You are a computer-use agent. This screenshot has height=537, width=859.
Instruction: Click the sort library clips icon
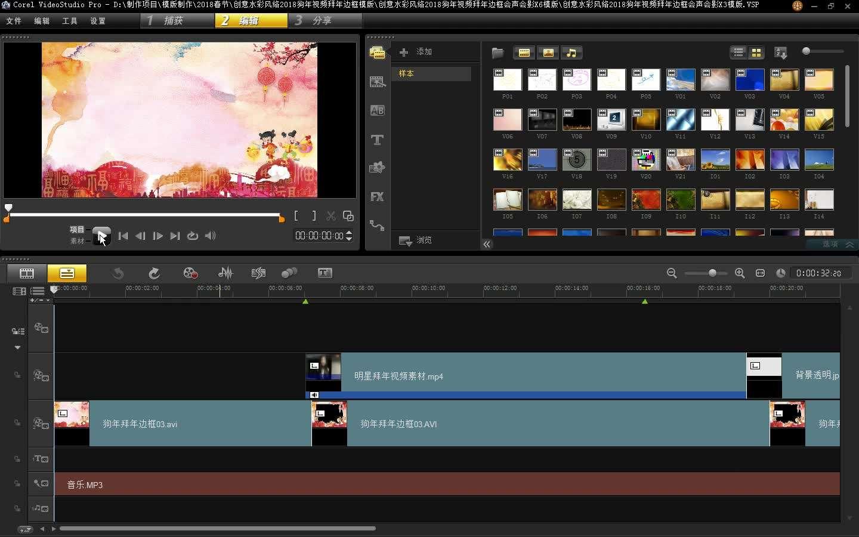pyautogui.click(x=781, y=53)
